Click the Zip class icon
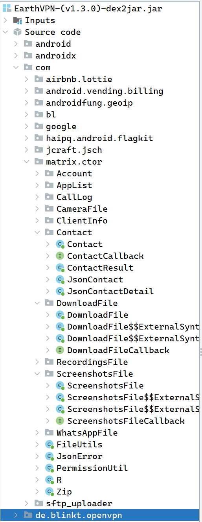 point(50,492)
